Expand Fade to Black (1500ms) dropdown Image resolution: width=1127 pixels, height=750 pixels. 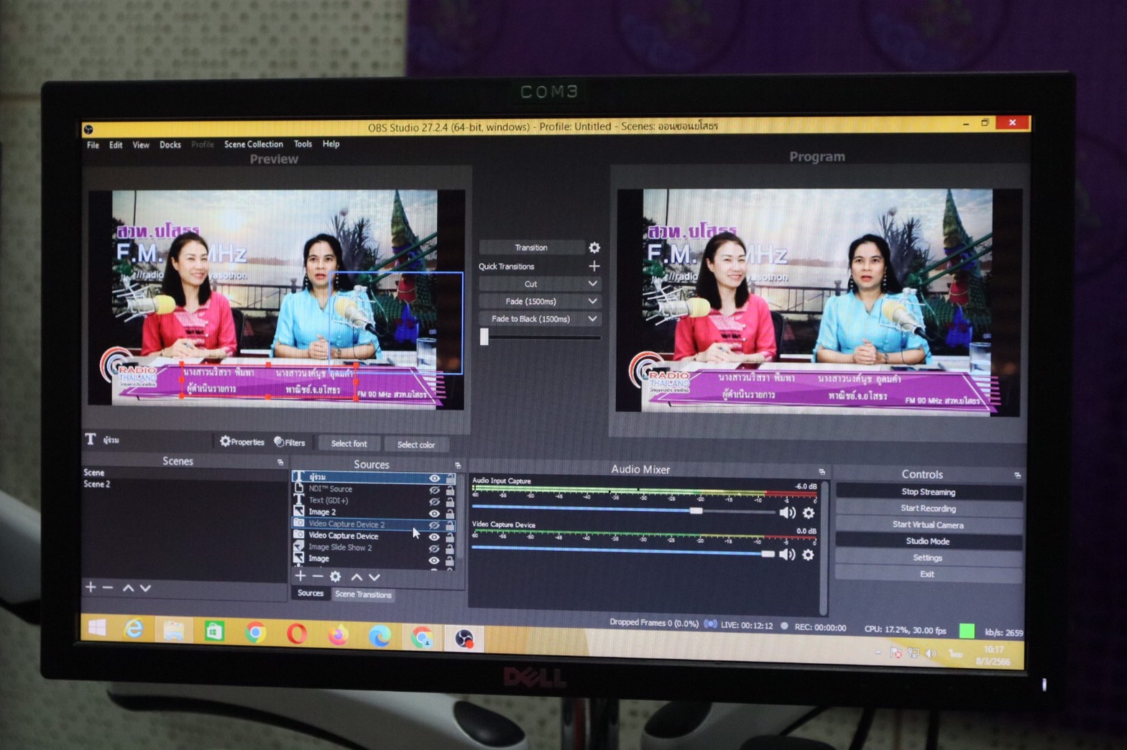click(x=592, y=318)
